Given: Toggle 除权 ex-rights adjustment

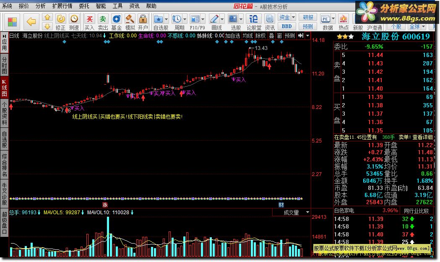Looking at the screenshot, I should click(x=260, y=36).
